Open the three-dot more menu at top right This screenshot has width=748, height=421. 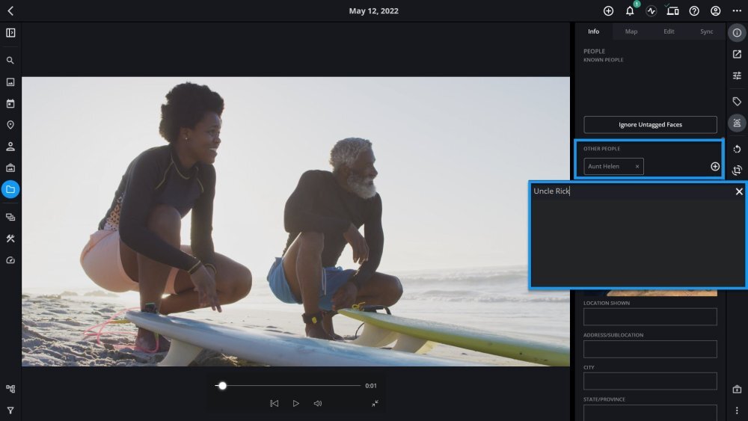[x=737, y=11]
